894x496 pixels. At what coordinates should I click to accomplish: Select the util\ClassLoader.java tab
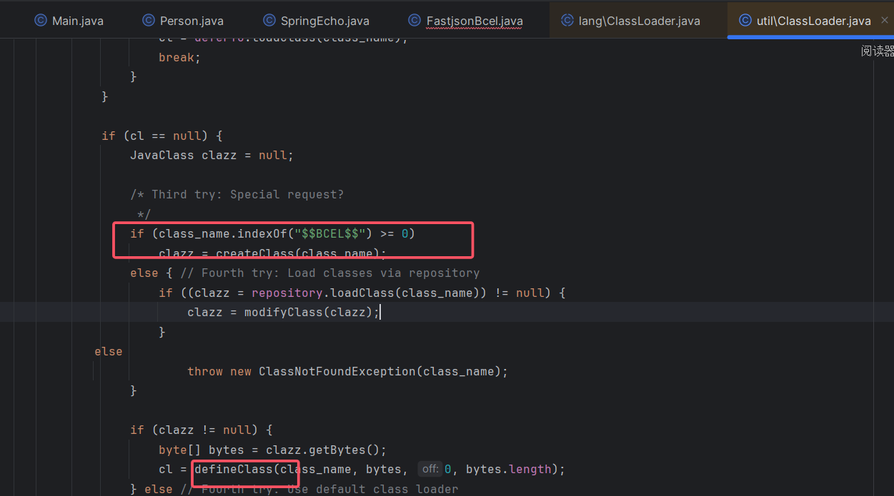pyautogui.click(x=813, y=21)
